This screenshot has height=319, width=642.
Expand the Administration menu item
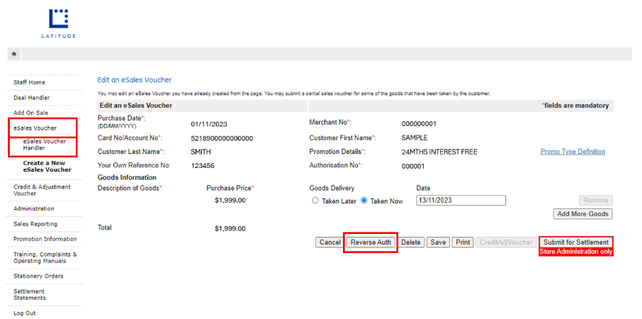[x=33, y=208]
